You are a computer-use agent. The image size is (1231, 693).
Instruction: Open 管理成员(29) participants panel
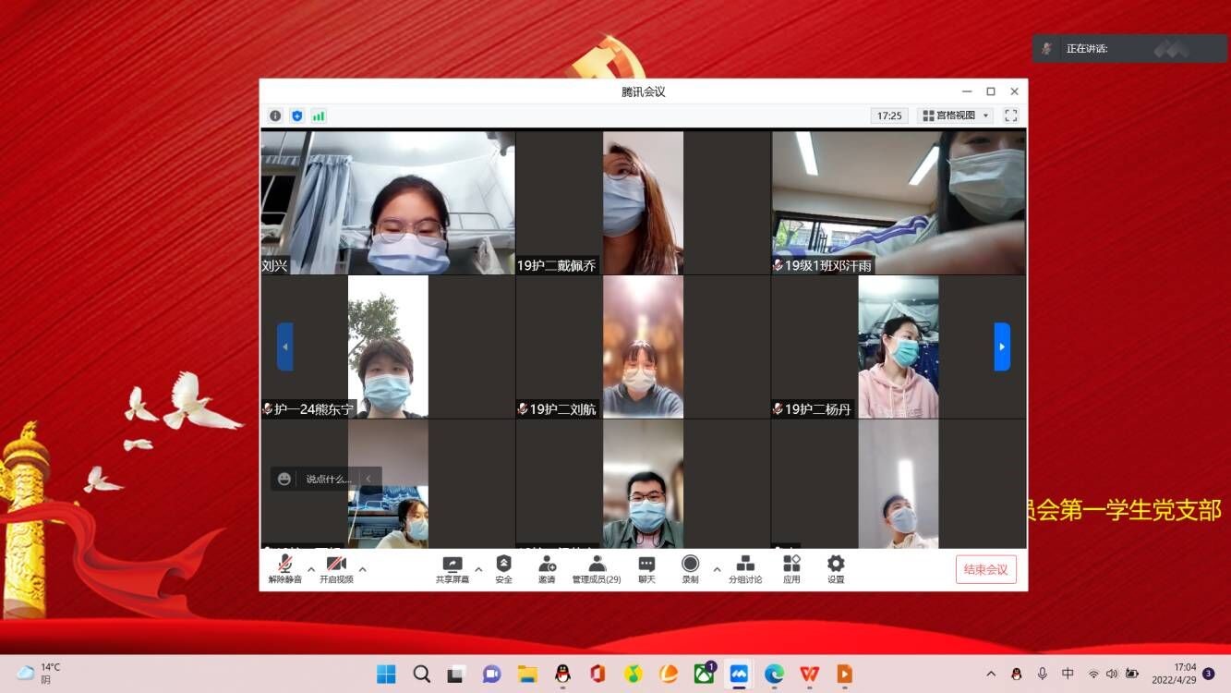pos(597,568)
